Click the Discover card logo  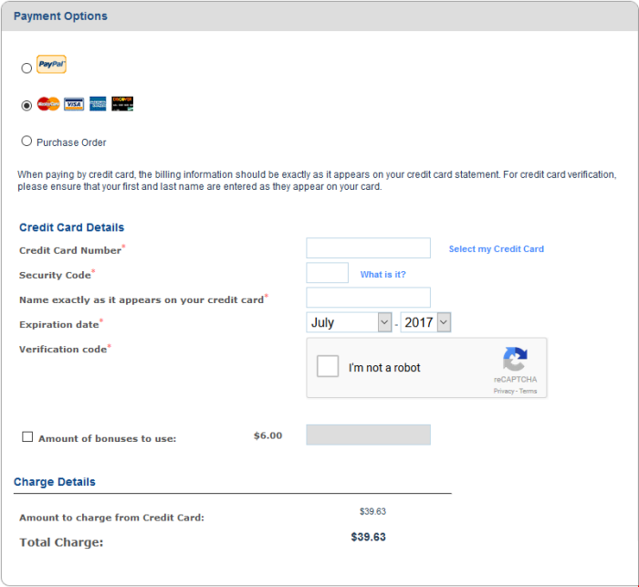pyautogui.click(x=123, y=104)
